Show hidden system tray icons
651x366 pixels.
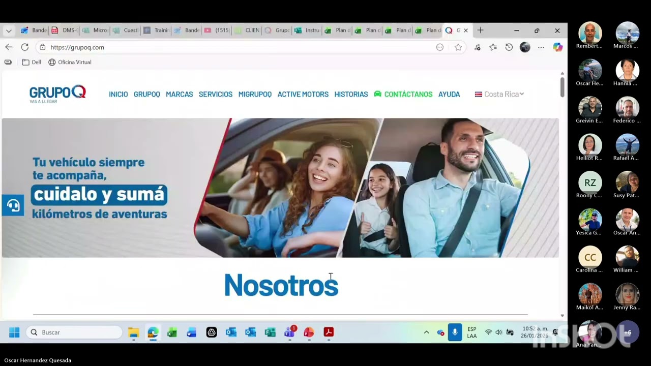(426, 332)
